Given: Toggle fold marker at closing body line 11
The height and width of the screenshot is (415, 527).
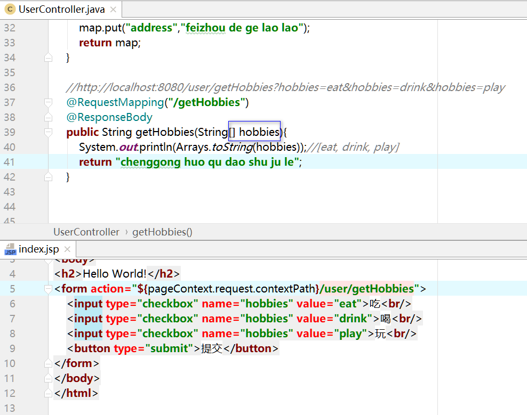Looking at the screenshot, I should click(x=48, y=378).
